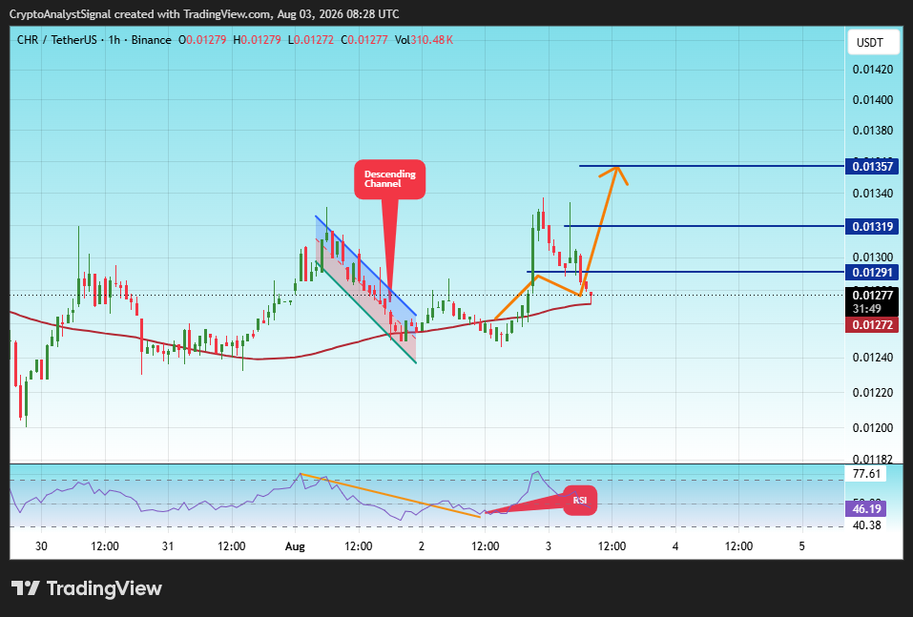Select the Descending Channel callout label
913x617 pixels.
389,179
